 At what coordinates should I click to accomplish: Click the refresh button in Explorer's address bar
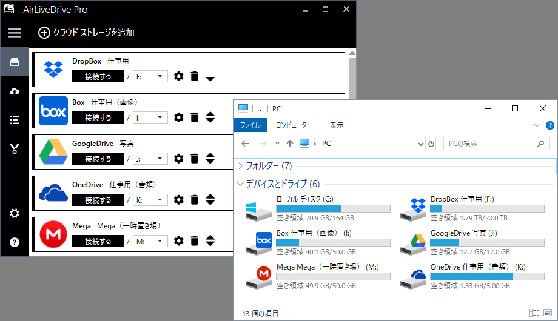431,144
